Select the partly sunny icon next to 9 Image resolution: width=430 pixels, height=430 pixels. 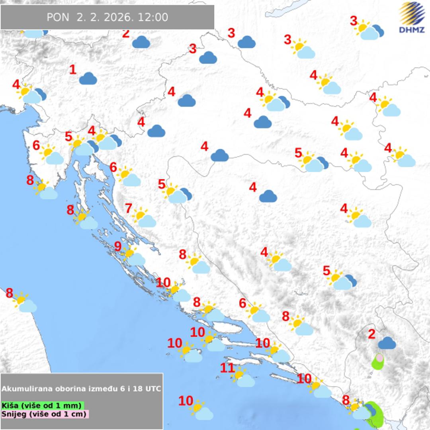[133, 256]
